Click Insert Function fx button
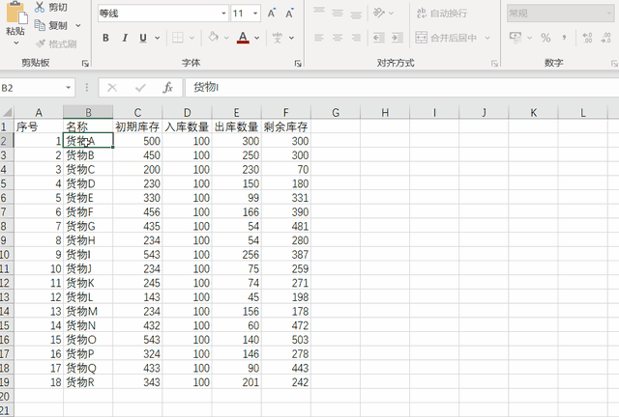 (167, 88)
